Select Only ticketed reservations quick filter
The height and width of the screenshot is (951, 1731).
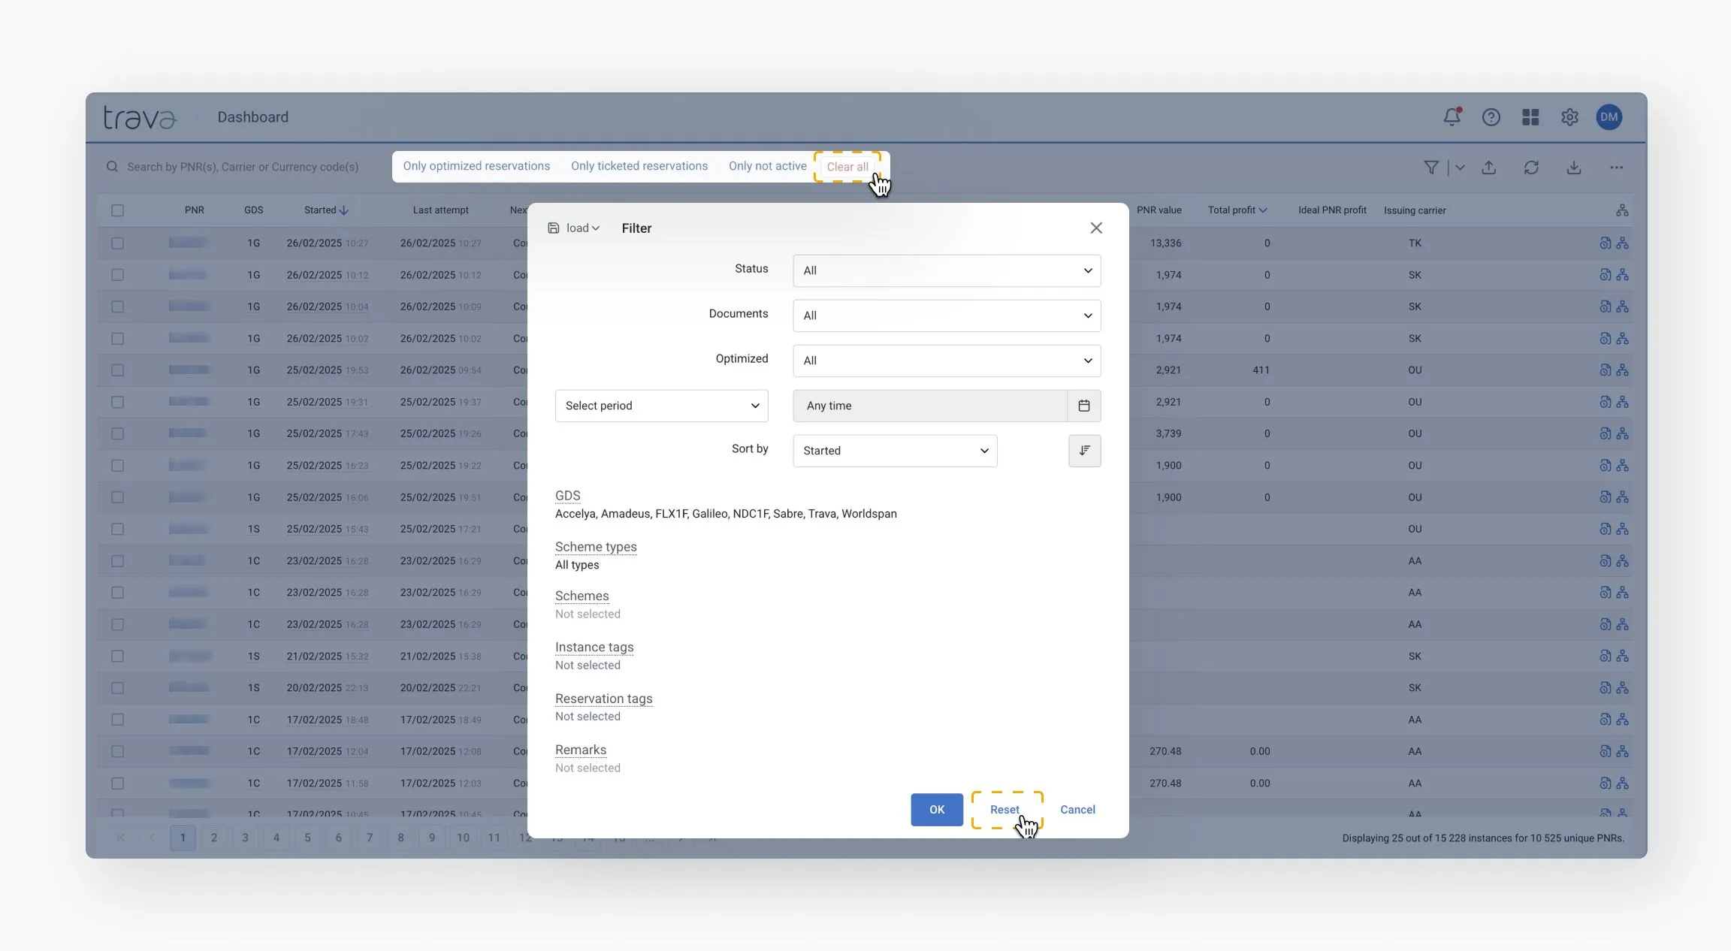(639, 166)
